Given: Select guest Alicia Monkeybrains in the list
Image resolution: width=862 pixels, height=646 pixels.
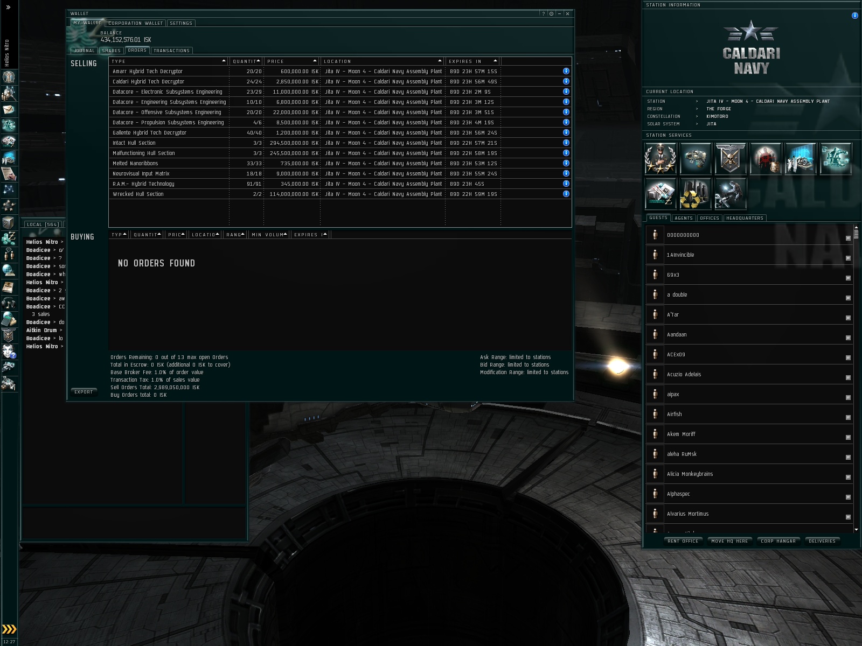Looking at the screenshot, I should pyautogui.click(x=749, y=474).
